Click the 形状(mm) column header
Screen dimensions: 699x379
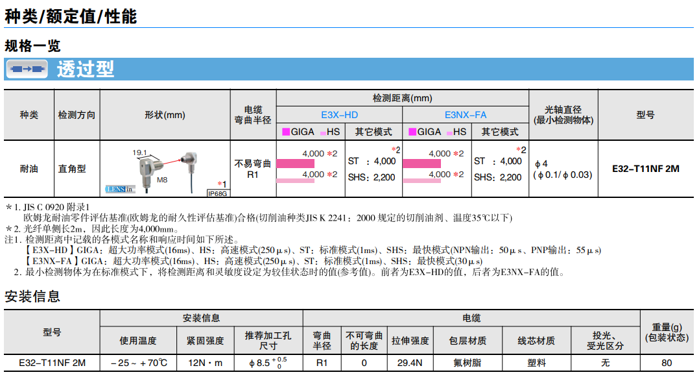[x=165, y=115]
